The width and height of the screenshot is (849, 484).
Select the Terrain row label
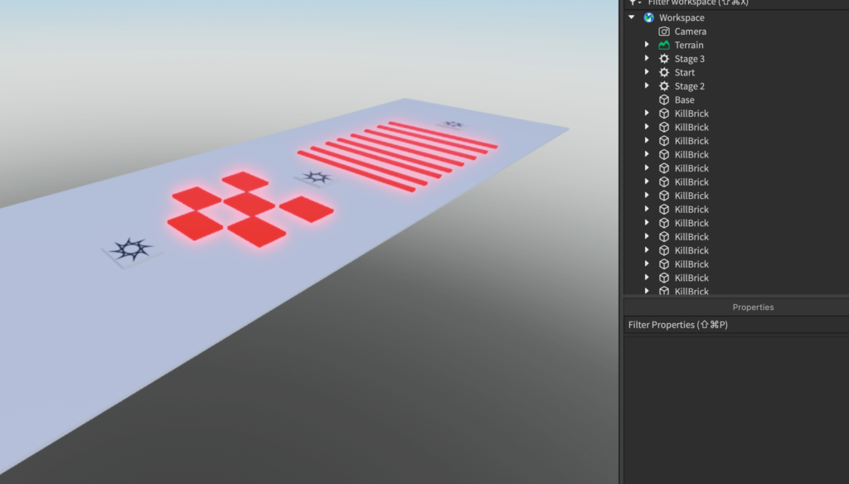coord(689,45)
